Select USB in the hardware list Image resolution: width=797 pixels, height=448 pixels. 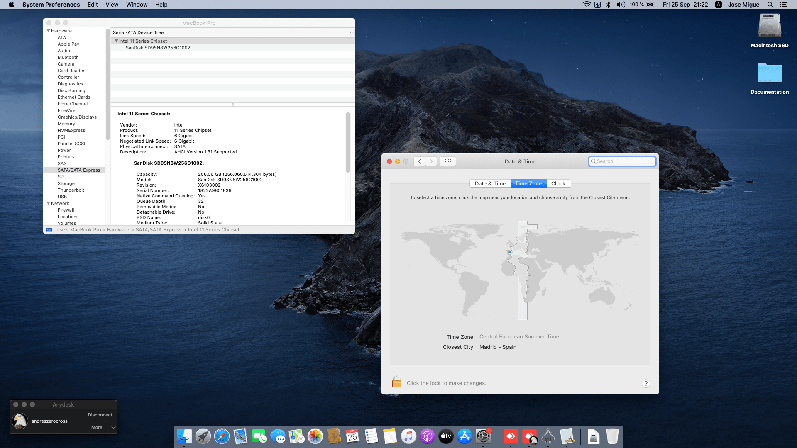(62, 197)
